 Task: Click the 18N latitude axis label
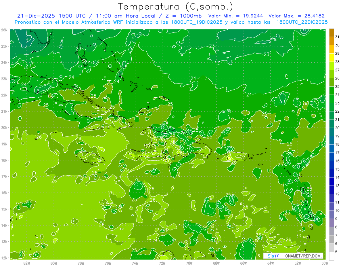pyautogui.click(x=4, y=160)
